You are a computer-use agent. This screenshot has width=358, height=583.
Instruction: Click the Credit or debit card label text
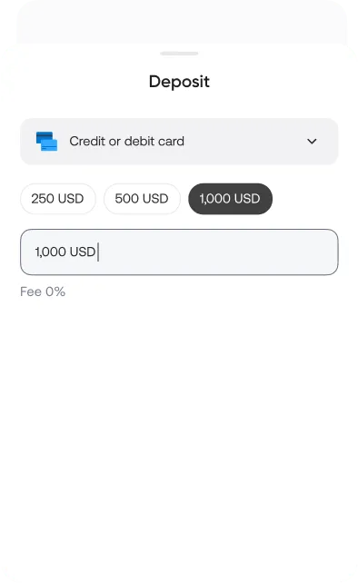[126, 142]
